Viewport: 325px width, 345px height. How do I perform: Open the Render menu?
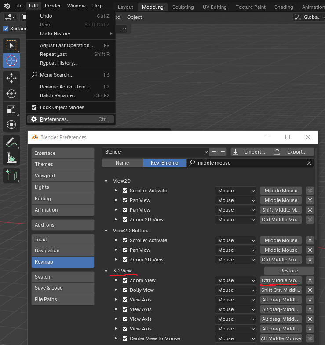coord(53,6)
